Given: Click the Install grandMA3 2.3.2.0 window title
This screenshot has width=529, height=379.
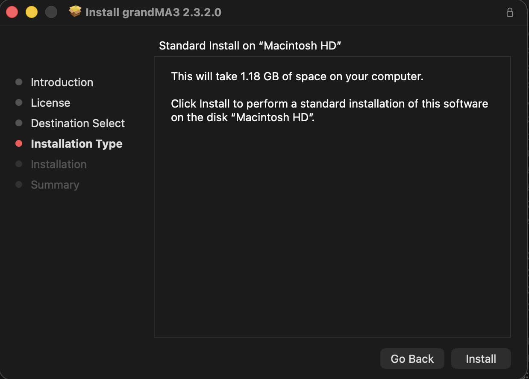Looking at the screenshot, I should pyautogui.click(x=153, y=12).
